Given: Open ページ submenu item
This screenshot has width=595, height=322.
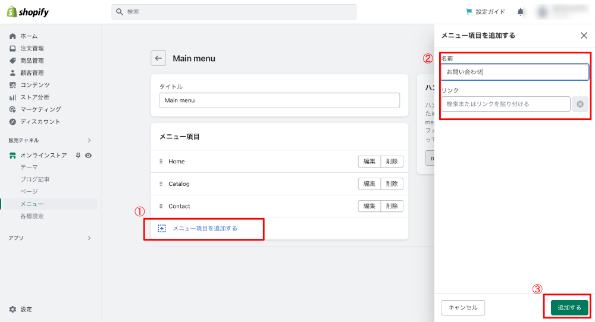Looking at the screenshot, I should 29,191.
